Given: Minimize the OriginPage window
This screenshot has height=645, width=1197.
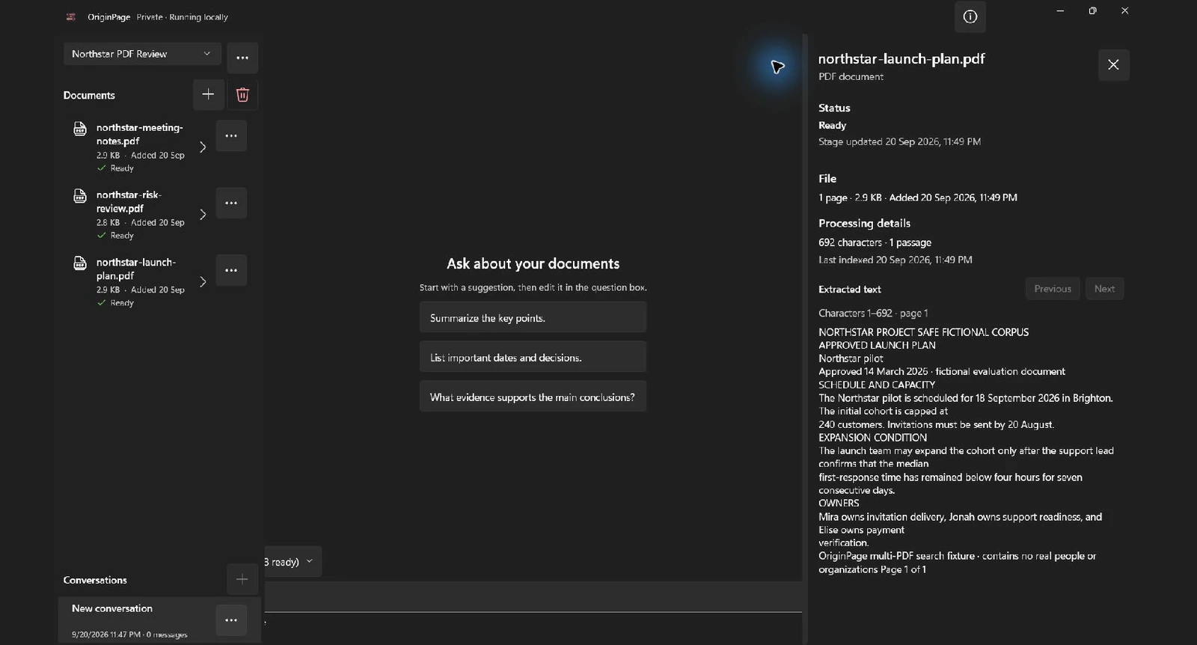Looking at the screenshot, I should click(x=1060, y=10).
